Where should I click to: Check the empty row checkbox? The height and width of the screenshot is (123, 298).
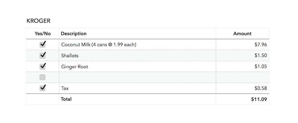[x=43, y=77]
